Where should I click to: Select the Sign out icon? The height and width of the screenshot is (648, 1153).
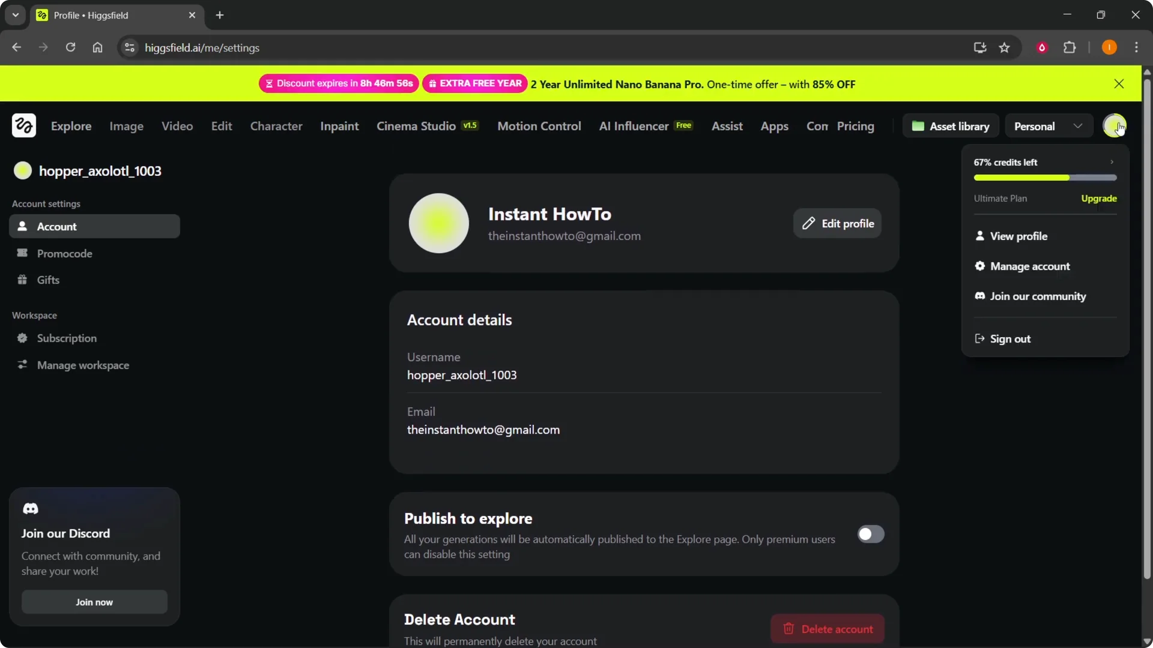[x=979, y=339]
